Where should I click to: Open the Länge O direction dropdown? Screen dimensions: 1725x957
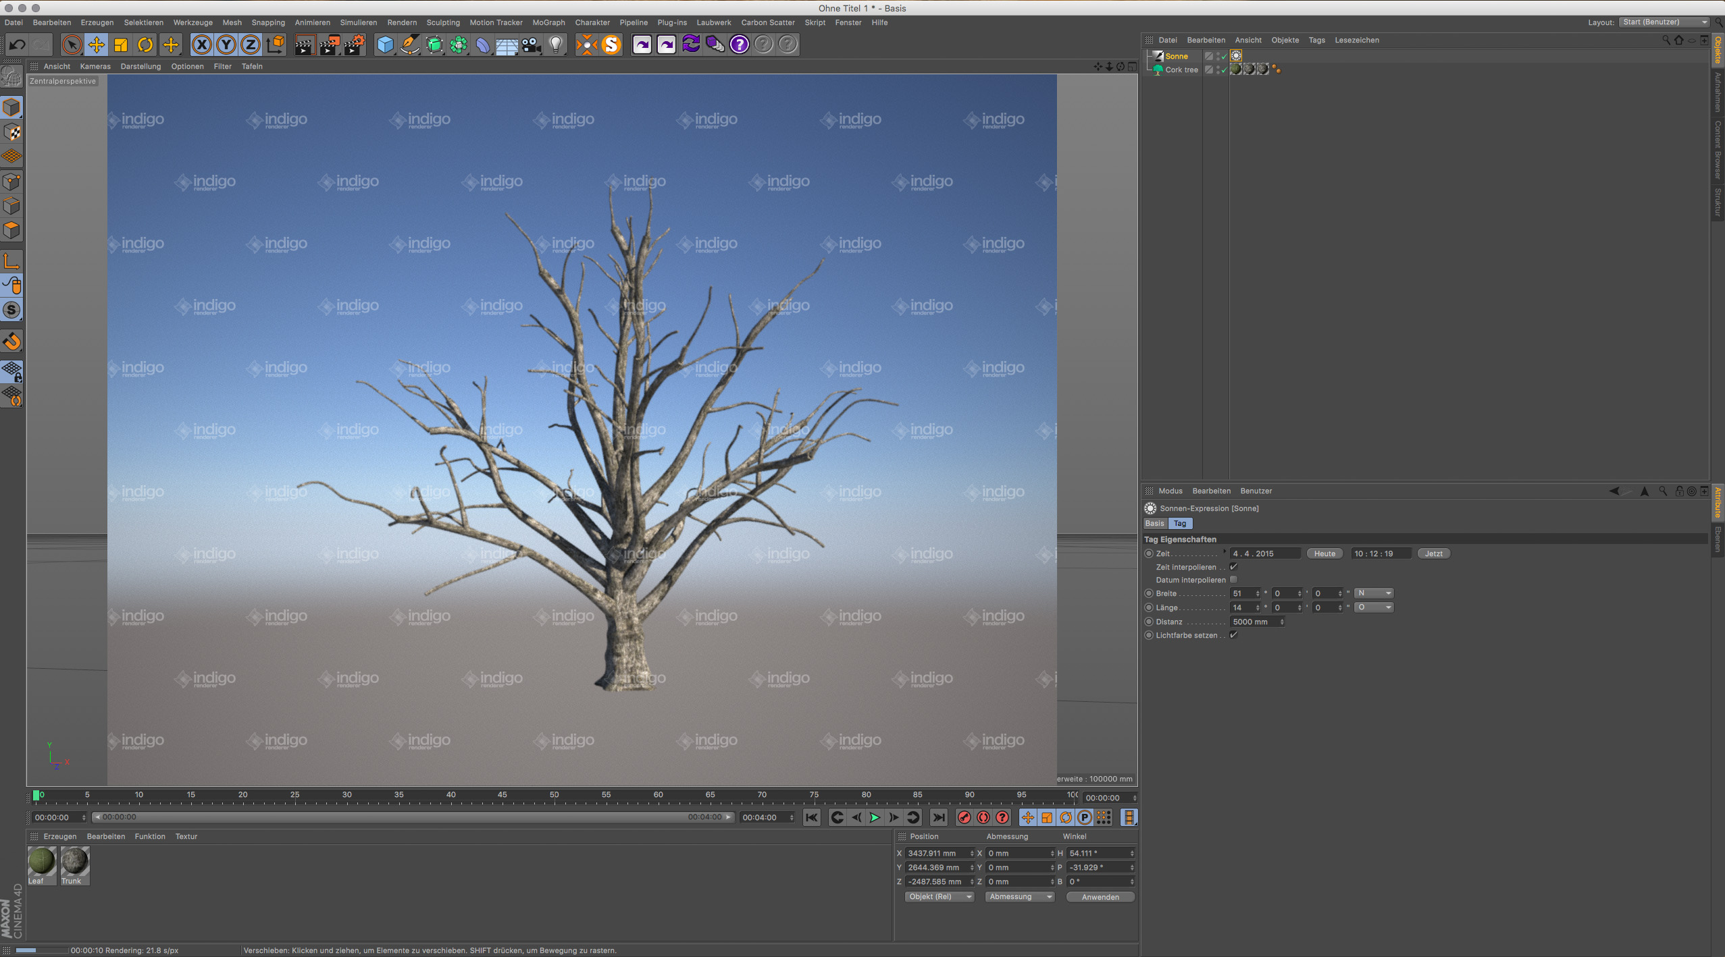coord(1374,607)
